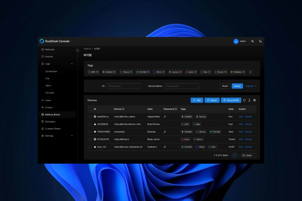The image size is (302, 201).
Task: Click the Shared breadcrumb link
Action: coord(87,49)
